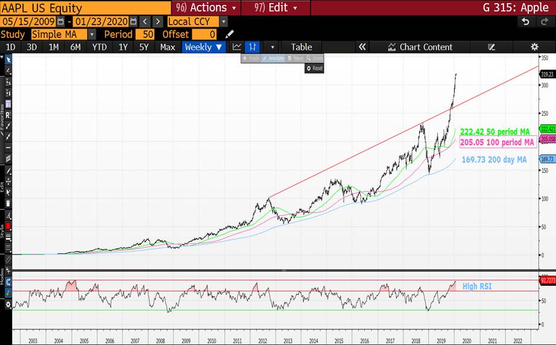Switch to line chart type icon
Screen dimensions: 556x345
tap(236, 47)
